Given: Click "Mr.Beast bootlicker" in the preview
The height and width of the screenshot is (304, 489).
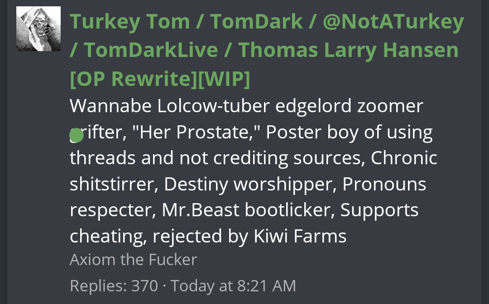Looking at the screenshot, I should 247,210.
